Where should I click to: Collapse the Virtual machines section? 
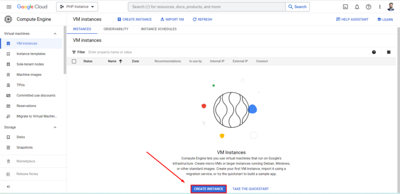[x=55, y=34]
